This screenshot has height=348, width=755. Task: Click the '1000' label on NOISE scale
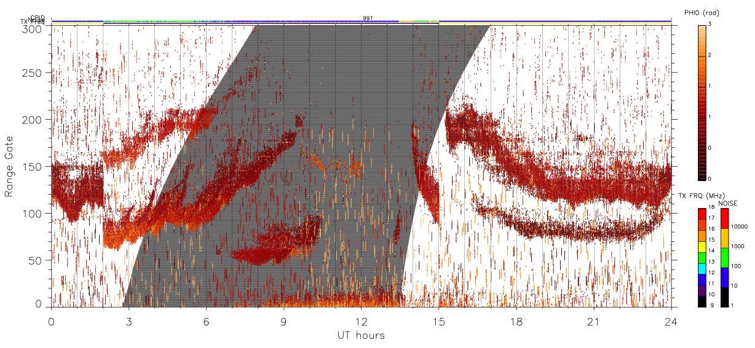tap(739, 247)
